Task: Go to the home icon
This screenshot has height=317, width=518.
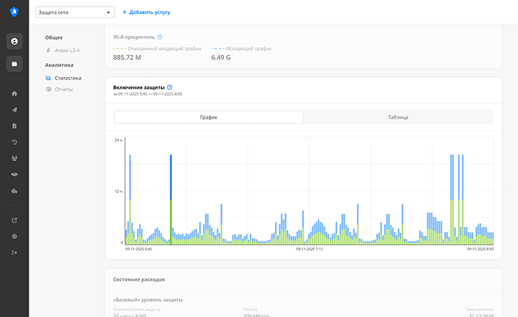Action: pos(14,94)
